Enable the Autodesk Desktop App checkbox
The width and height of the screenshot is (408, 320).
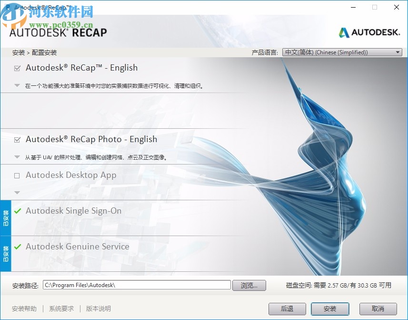point(17,175)
